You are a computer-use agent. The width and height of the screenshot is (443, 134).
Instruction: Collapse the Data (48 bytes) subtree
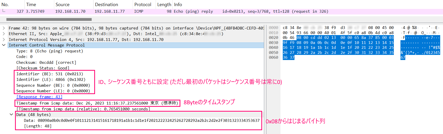pos(11,114)
